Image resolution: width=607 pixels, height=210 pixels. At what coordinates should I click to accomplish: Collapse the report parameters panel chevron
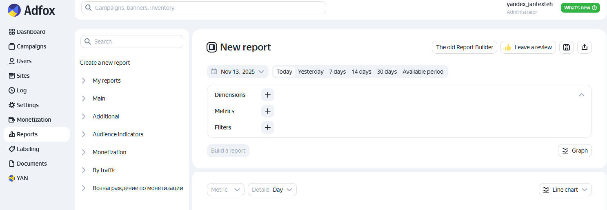(x=581, y=95)
